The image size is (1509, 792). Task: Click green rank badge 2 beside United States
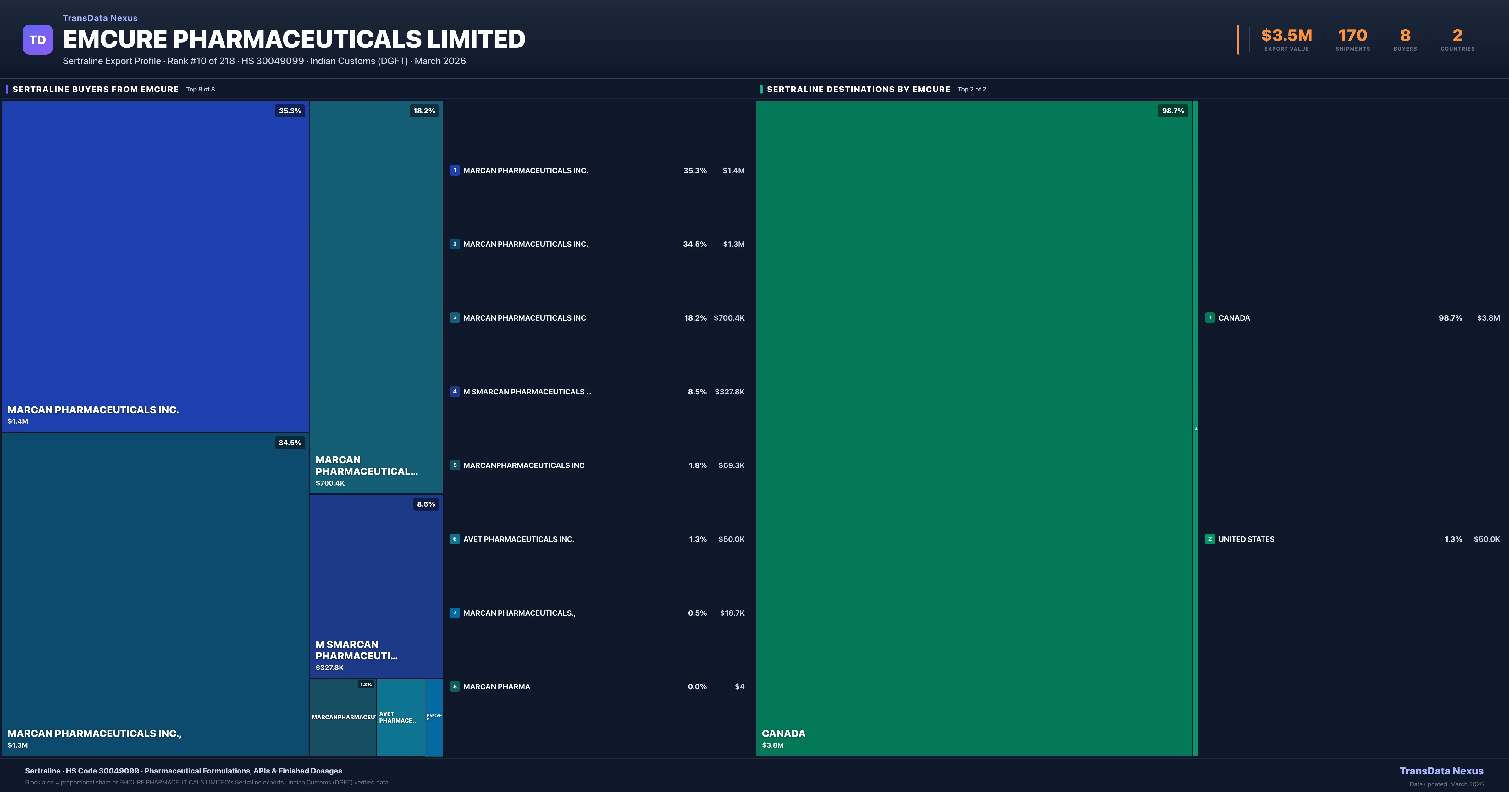1210,539
